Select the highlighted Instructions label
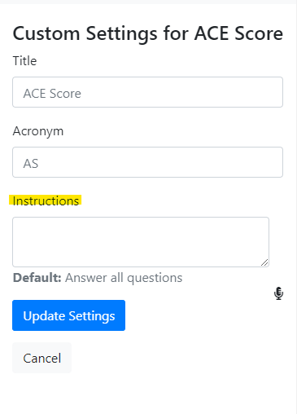Screen dimensions: 297x414 click(x=46, y=201)
